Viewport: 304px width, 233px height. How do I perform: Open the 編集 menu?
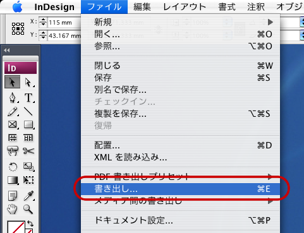(142, 7)
